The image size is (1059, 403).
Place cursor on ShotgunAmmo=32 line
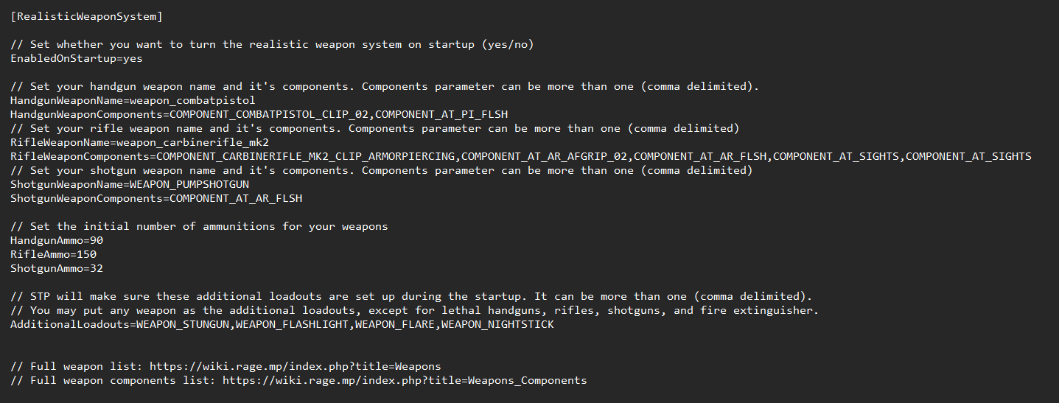(57, 268)
